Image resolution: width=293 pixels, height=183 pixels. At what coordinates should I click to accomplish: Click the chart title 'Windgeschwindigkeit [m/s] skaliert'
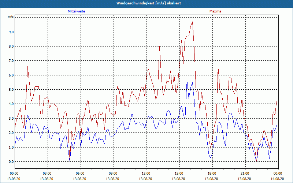click(x=149, y=3)
